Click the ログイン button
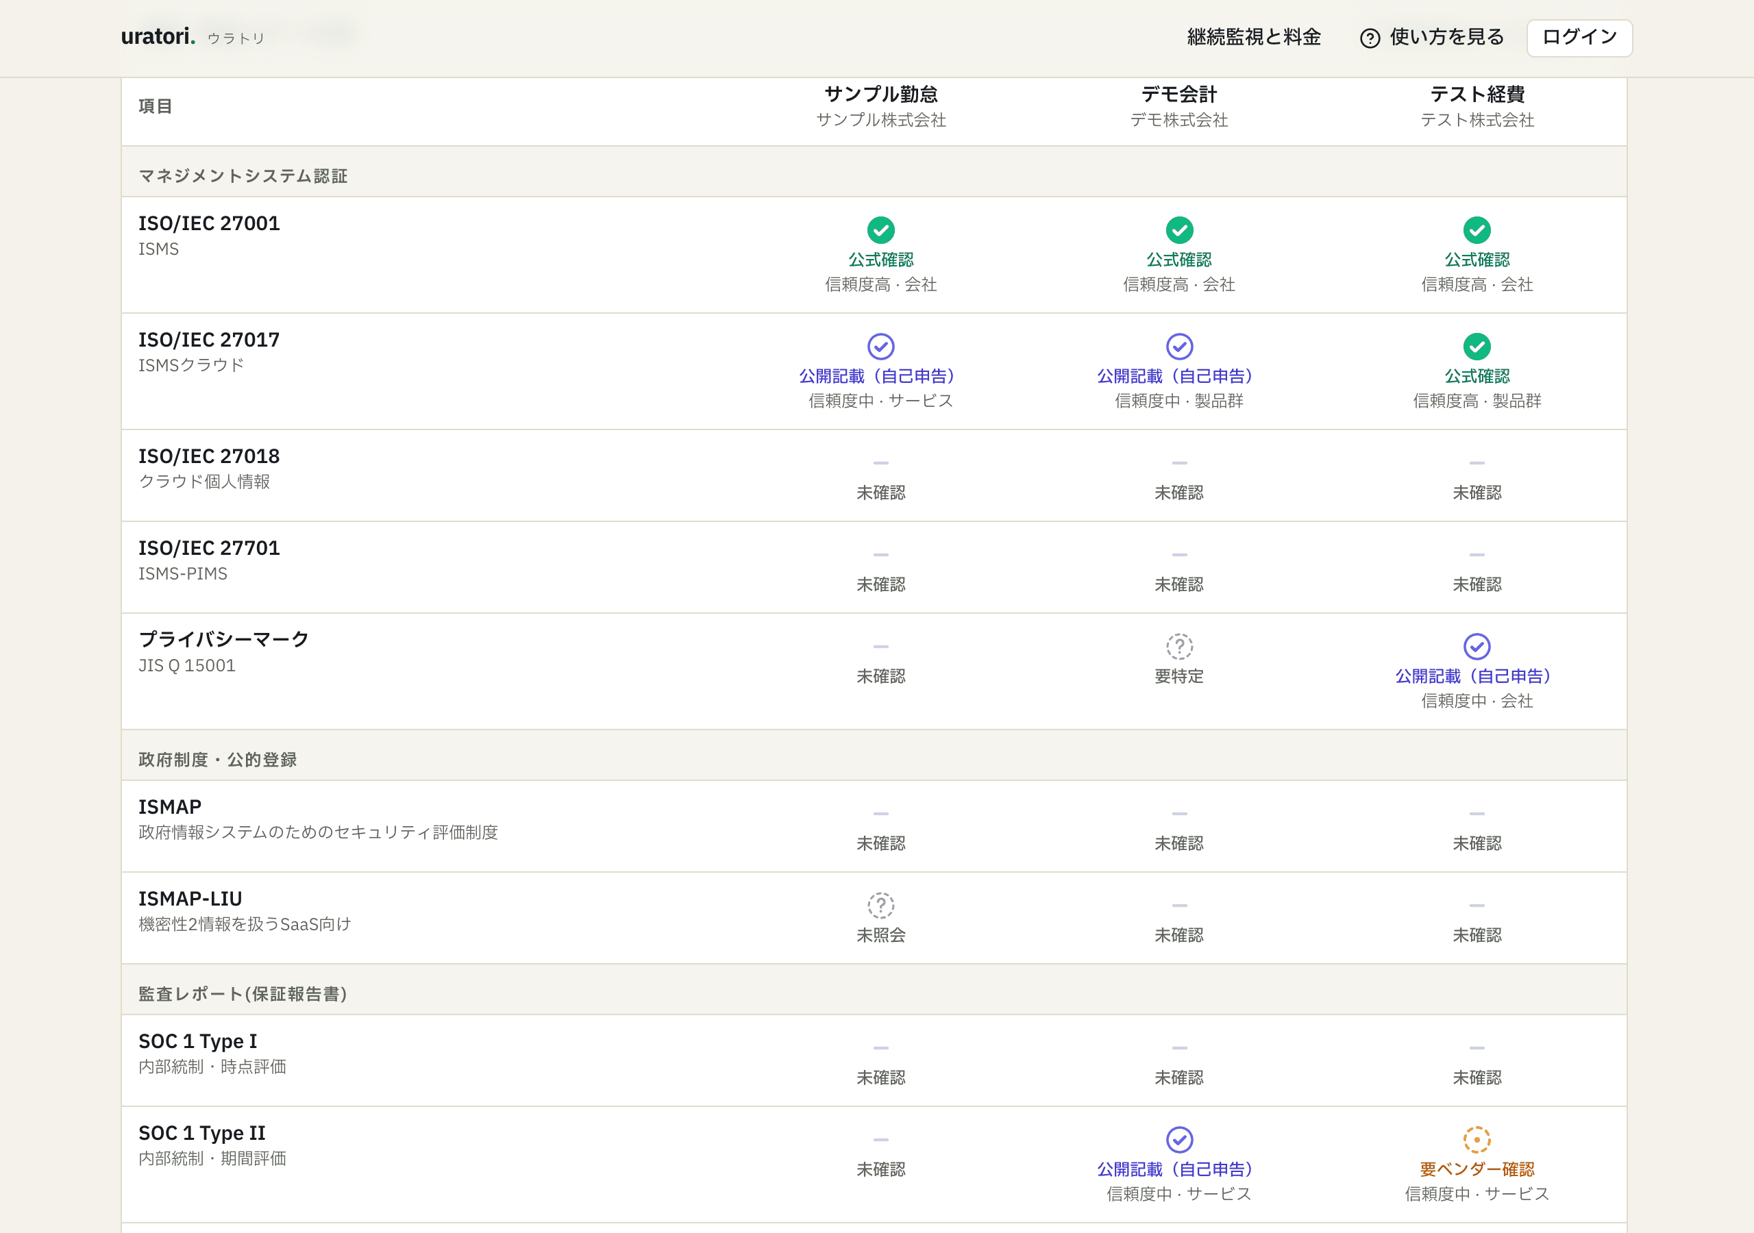Screen dimensions: 1754x1233 click(1579, 38)
